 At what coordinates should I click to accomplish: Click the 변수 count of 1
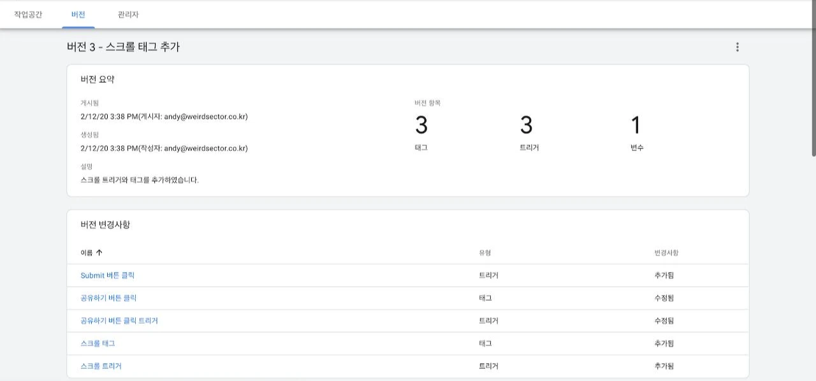pyautogui.click(x=635, y=126)
